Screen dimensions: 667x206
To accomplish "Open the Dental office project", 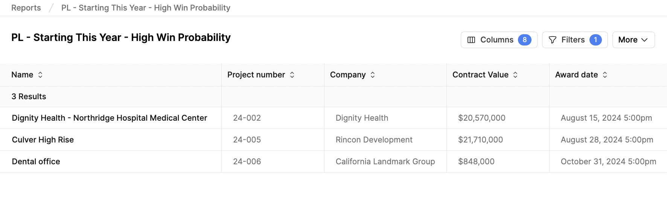I will click(x=36, y=162).
